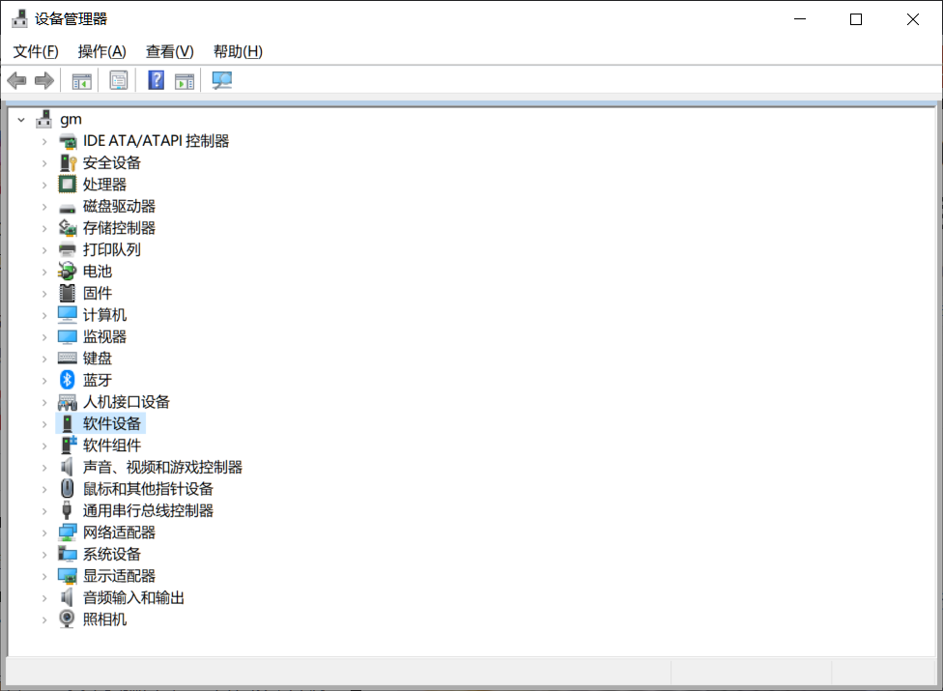Select the 键盘 tree item
The width and height of the screenshot is (943, 691).
pos(98,359)
